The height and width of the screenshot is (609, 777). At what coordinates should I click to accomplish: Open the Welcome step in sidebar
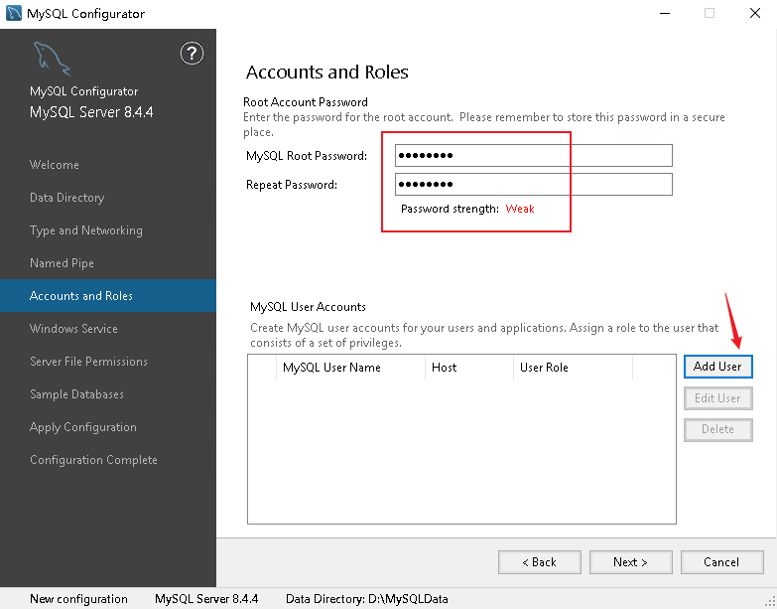(x=55, y=165)
